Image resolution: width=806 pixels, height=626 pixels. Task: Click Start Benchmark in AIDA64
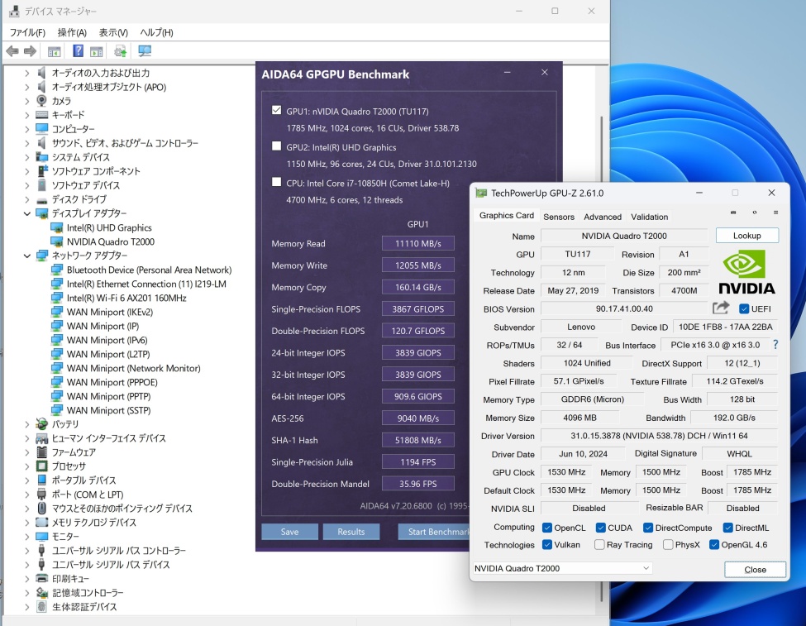pos(434,532)
